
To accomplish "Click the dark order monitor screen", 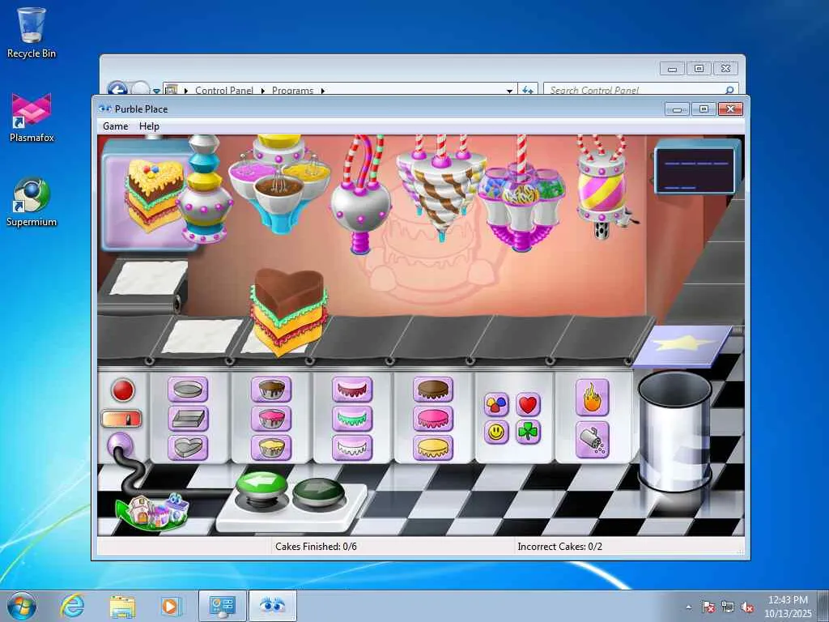I will coord(695,170).
